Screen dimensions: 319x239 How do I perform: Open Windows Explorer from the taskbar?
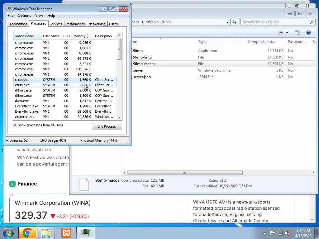tap(46, 233)
